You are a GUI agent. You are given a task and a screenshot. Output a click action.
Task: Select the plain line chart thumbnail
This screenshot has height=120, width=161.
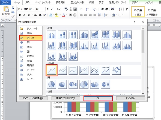pyautogui.click(x=52, y=70)
